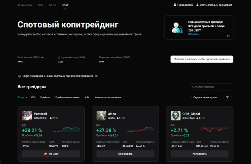Switch to the CFD tab
This screenshot has width=251, height=164.
[41, 5]
